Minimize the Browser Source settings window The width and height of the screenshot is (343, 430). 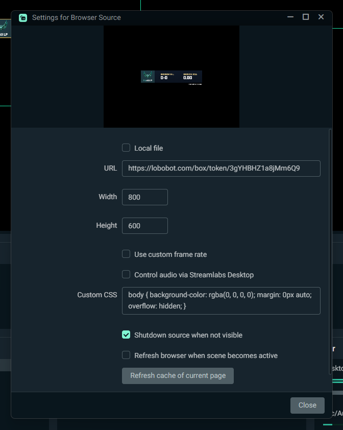tap(290, 17)
